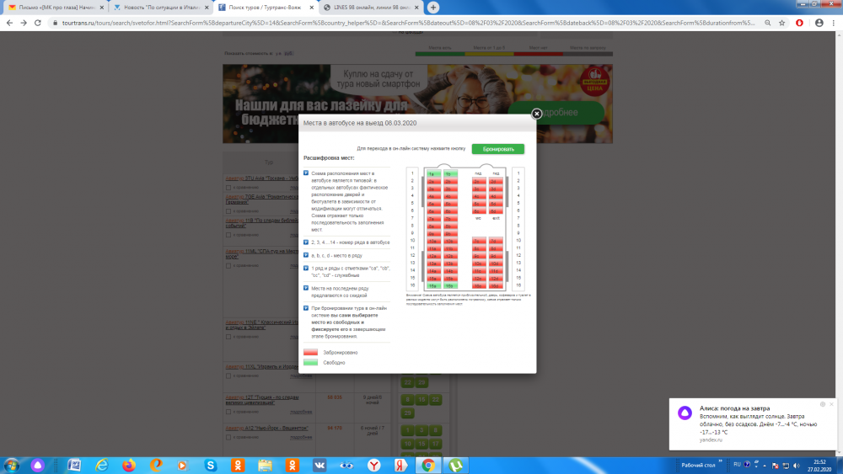Click the green Свободно legend swatch
The image size is (843, 474).
(310, 362)
